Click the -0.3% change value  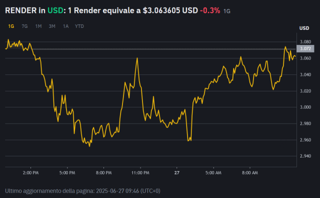(210, 10)
